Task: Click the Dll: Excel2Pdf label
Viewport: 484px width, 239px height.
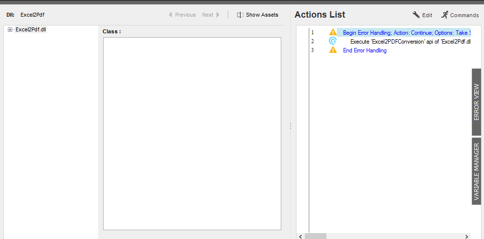Action: [x=26, y=15]
